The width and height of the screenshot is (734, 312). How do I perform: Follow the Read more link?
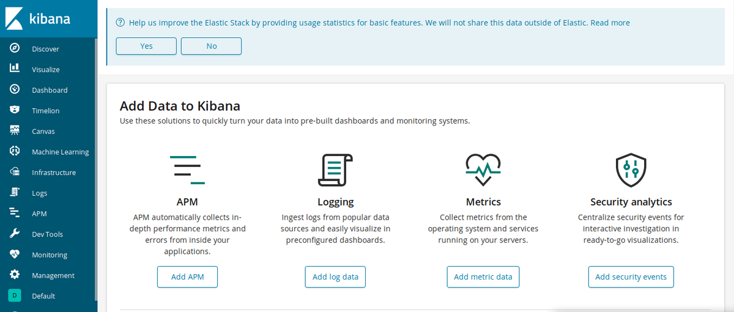tap(610, 23)
